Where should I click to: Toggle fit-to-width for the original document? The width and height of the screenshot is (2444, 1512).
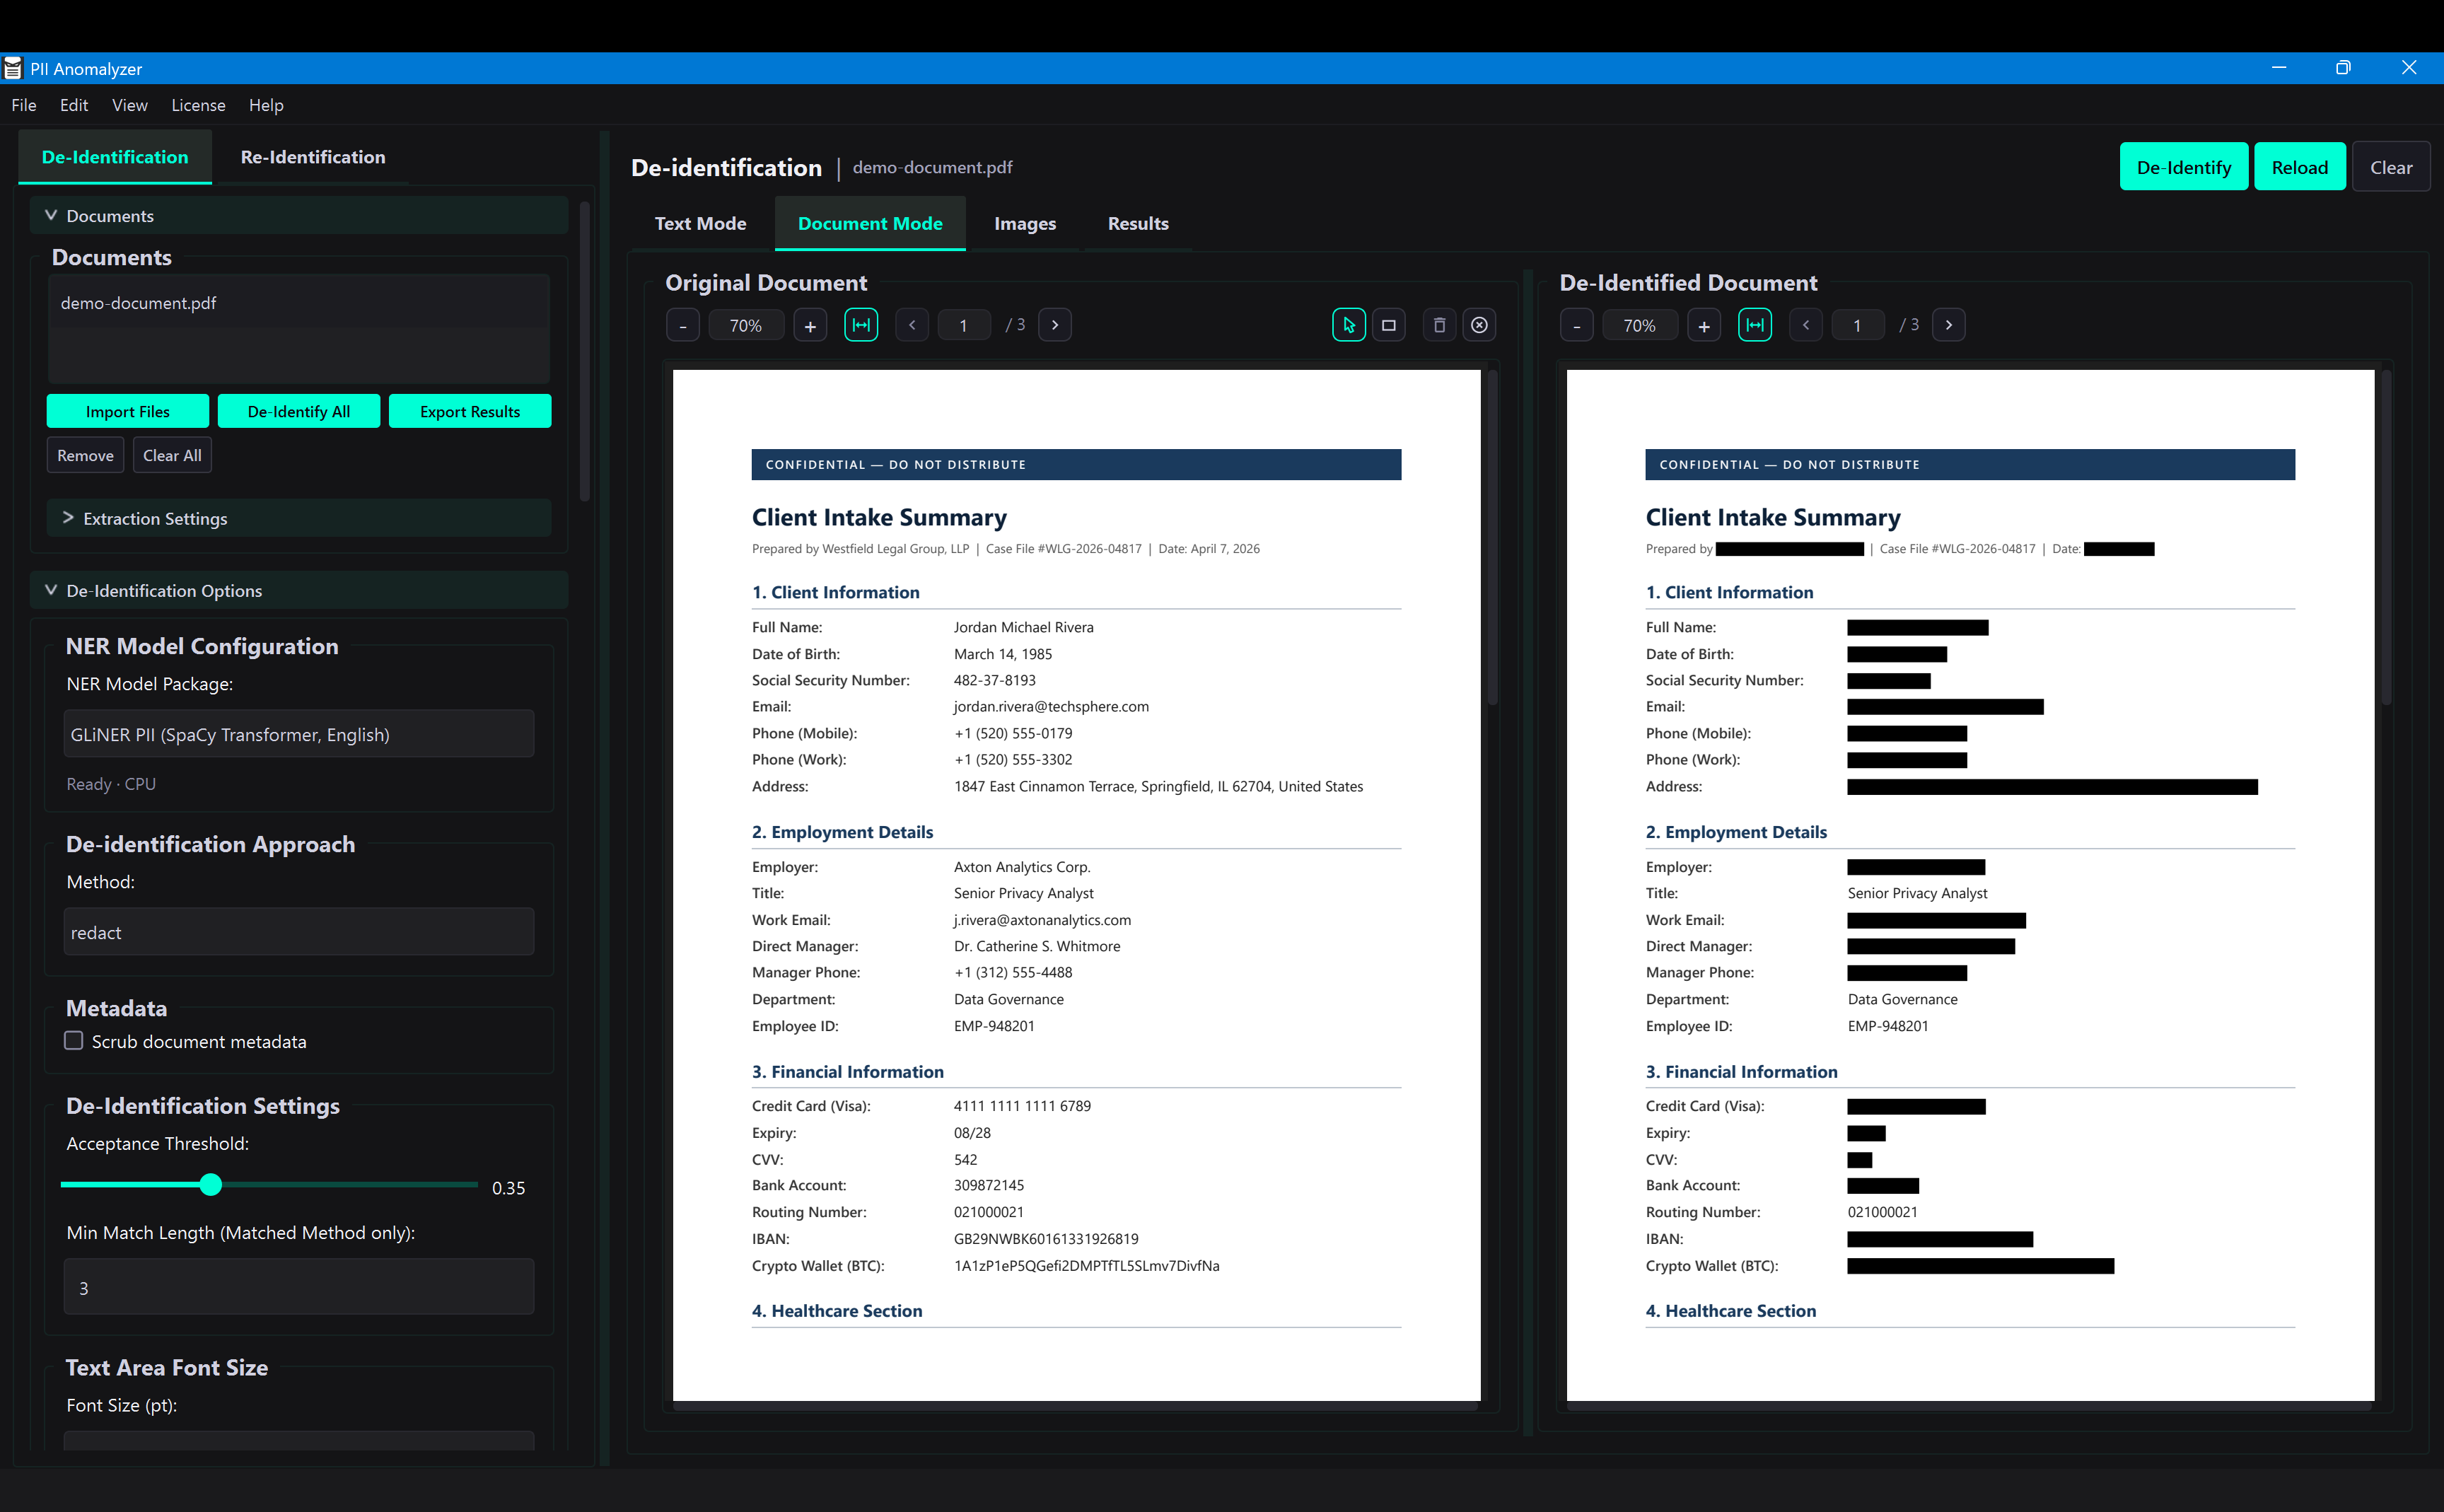tap(861, 324)
